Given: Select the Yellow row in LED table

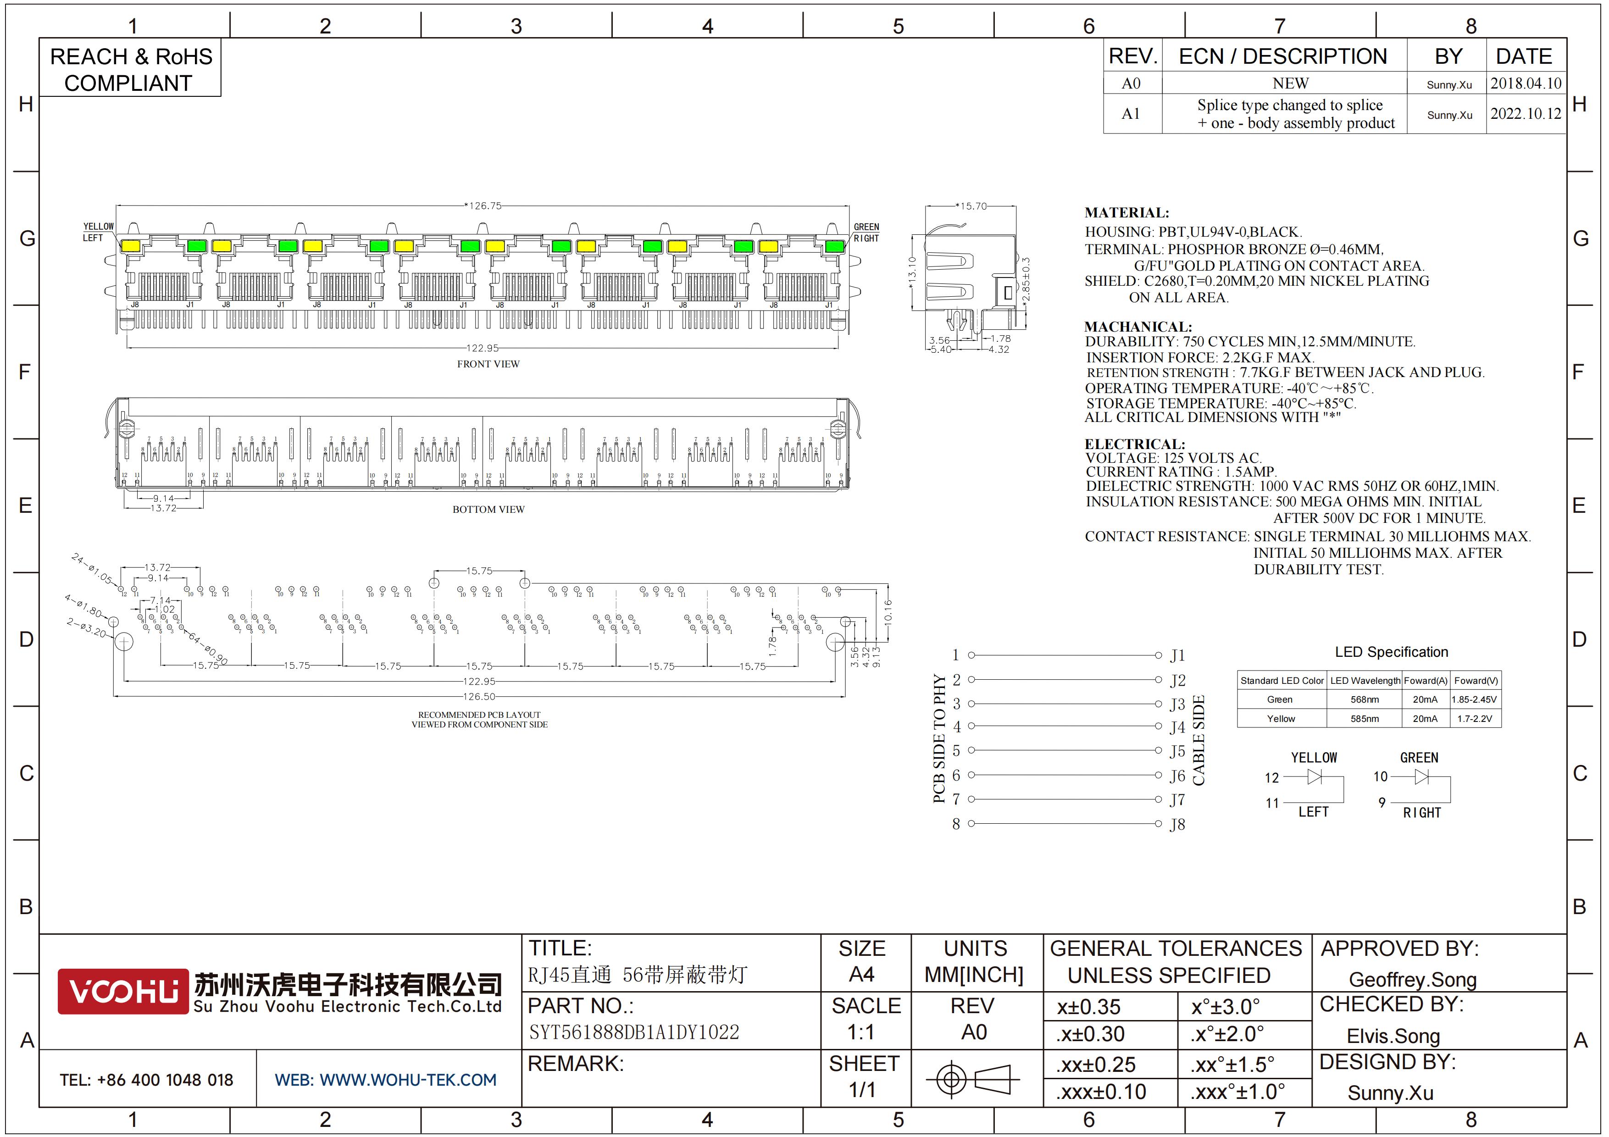Looking at the screenshot, I should (1369, 718).
